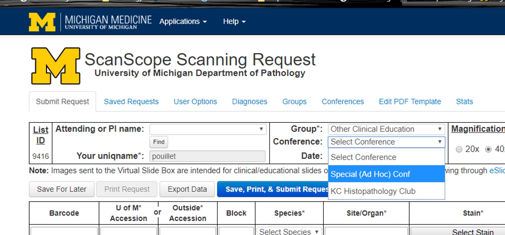Select 'Special (Ad Hoc) Conf' option
Screen dimensions: 505x235
click(x=386, y=174)
